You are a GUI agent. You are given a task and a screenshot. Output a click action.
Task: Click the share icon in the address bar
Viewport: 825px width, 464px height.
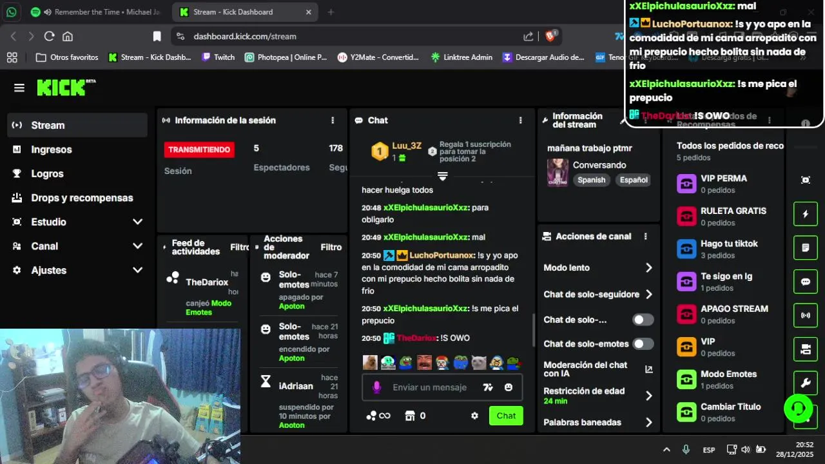click(529, 37)
